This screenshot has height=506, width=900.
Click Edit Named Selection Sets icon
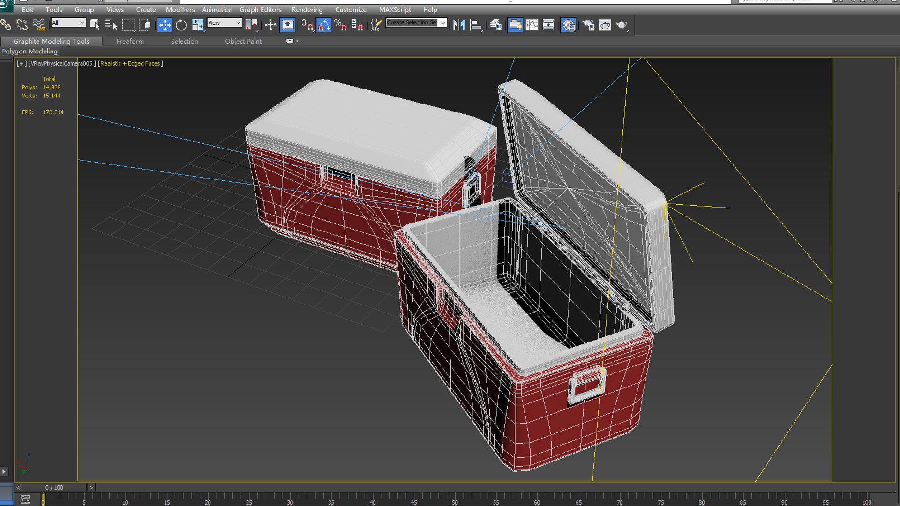click(376, 25)
